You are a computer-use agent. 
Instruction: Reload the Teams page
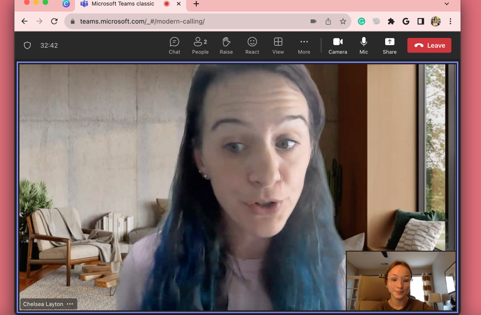(x=54, y=21)
